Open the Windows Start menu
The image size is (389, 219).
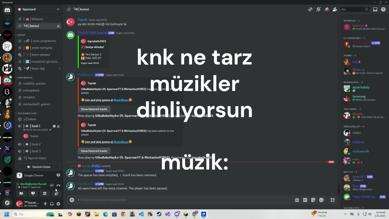[x=6, y=214]
